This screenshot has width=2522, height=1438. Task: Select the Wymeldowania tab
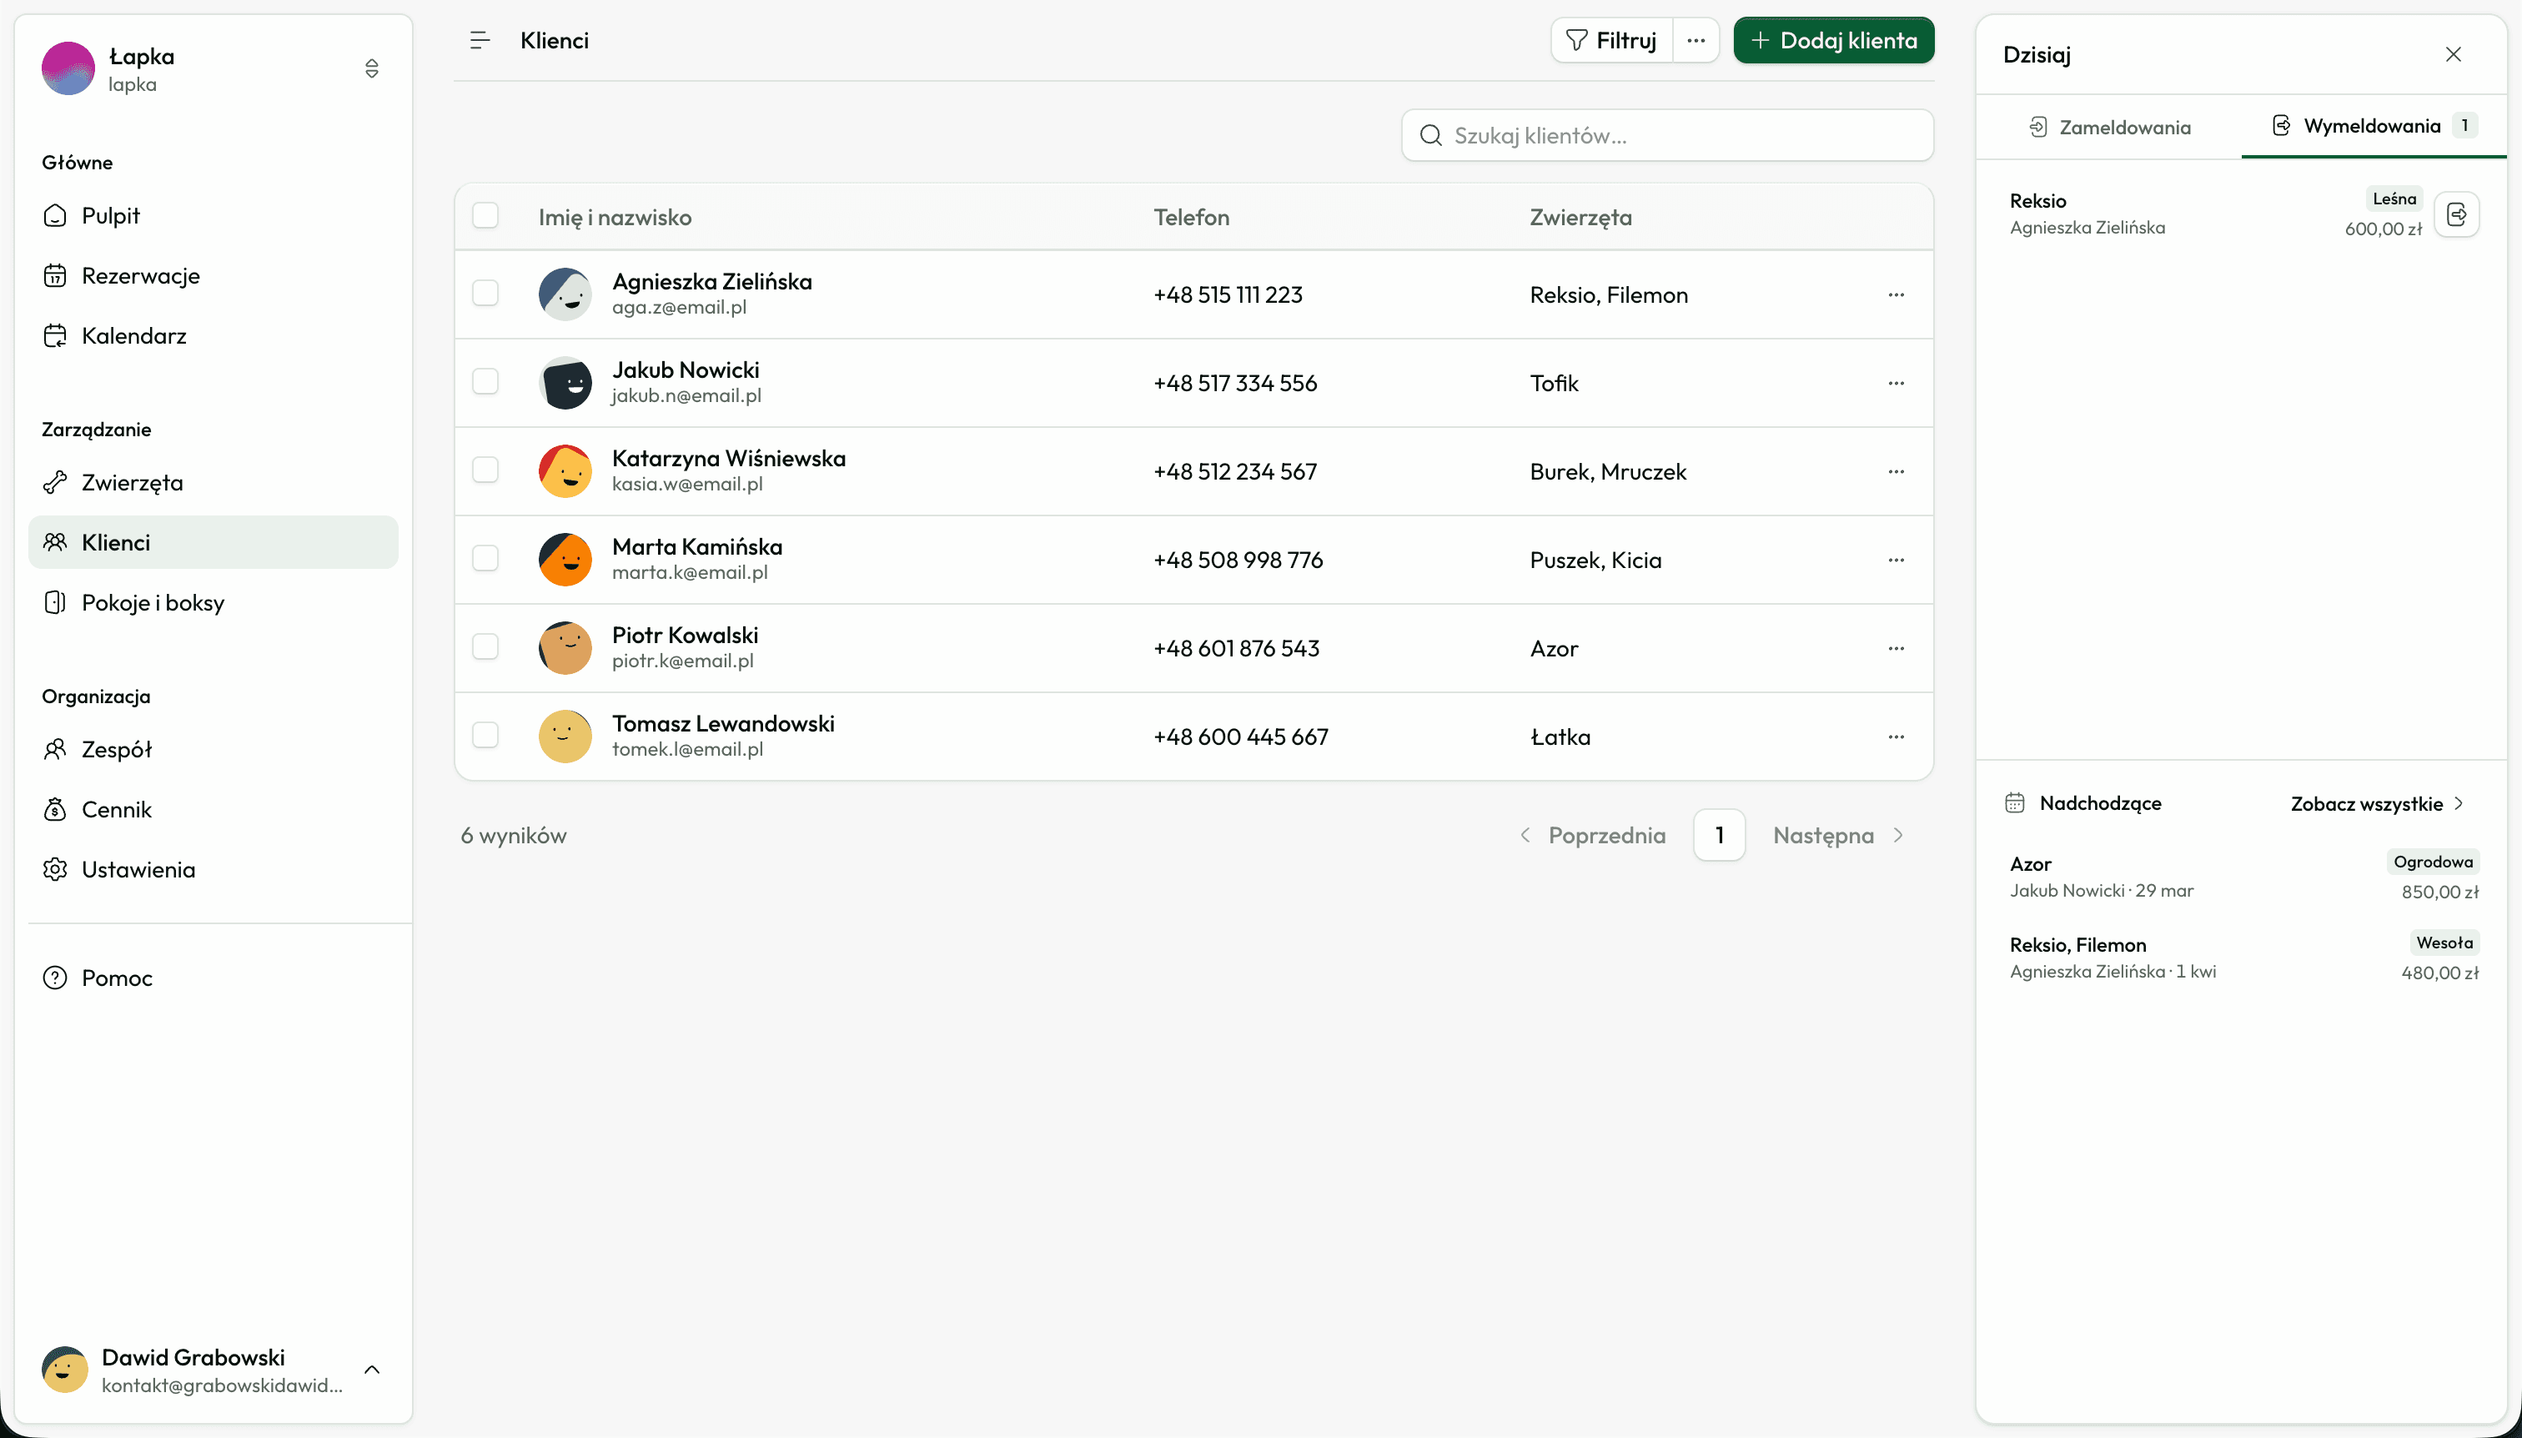pos(2371,125)
